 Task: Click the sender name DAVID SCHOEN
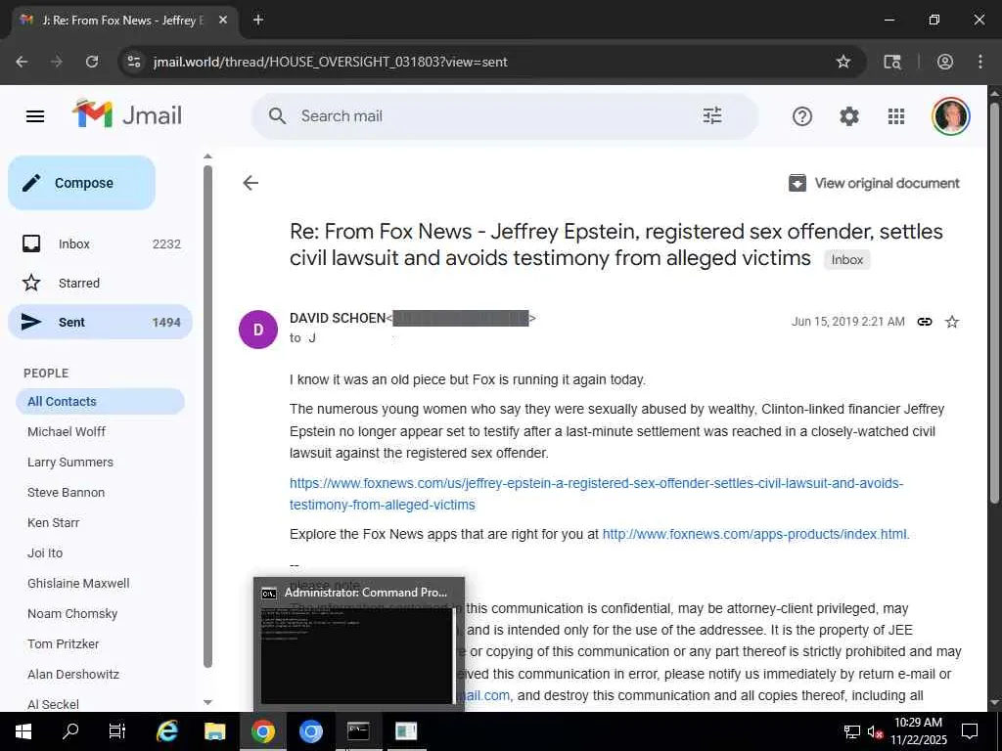pyautogui.click(x=338, y=318)
